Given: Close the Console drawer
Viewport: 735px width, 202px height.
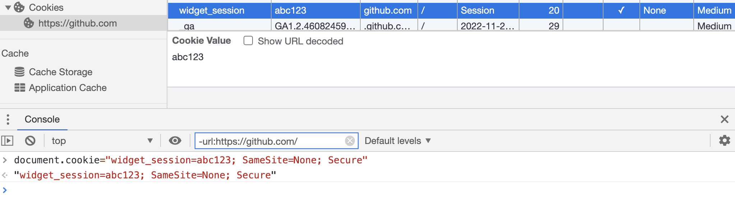Looking at the screenshot, I should pos(725,119).
